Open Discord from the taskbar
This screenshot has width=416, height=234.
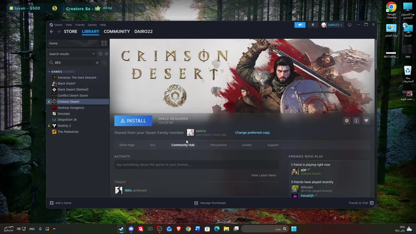coord(131,229)
